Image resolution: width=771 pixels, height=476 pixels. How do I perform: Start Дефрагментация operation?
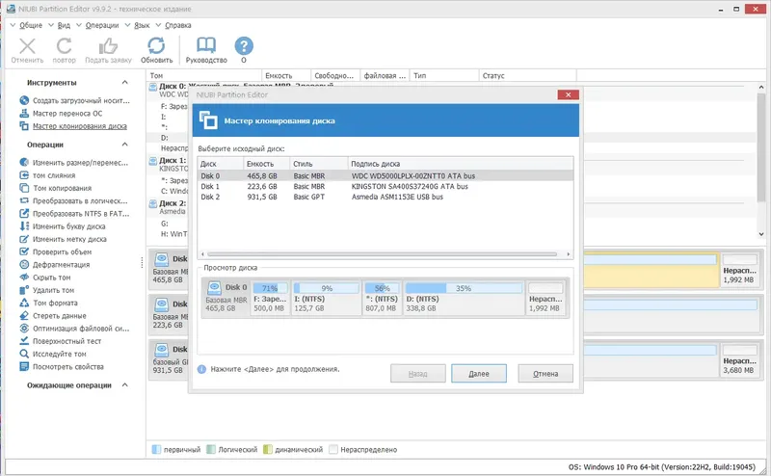55,265
